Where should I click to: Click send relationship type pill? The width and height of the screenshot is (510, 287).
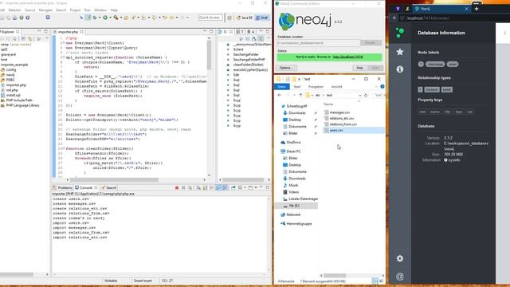click(447, 89)
